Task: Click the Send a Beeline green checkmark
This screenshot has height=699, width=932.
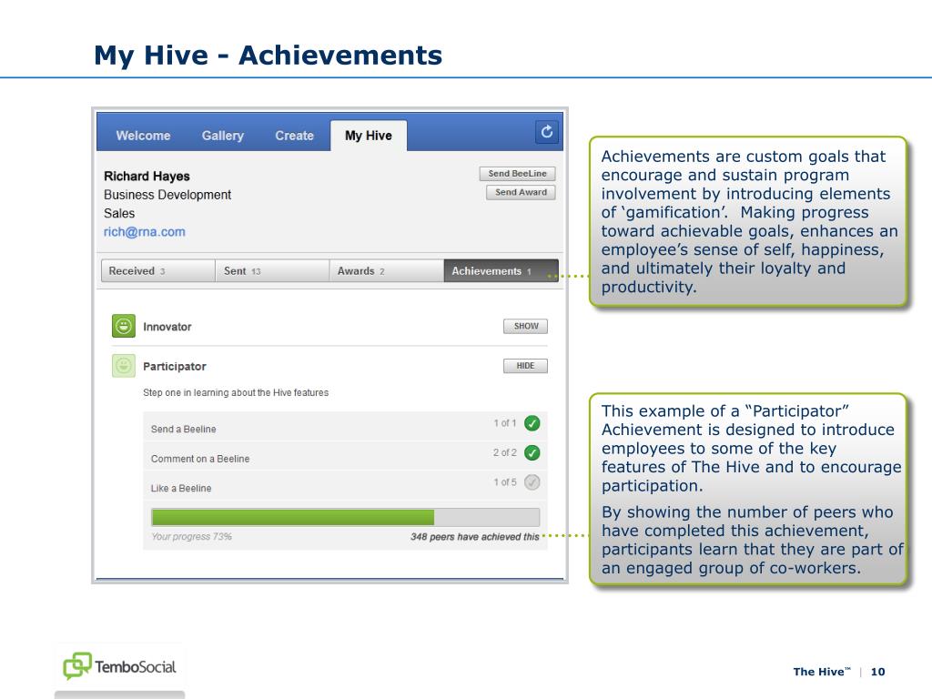Action: 532,423
